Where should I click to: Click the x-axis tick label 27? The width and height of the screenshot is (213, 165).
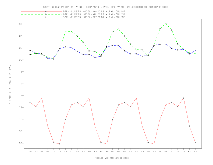pos(83,152)
